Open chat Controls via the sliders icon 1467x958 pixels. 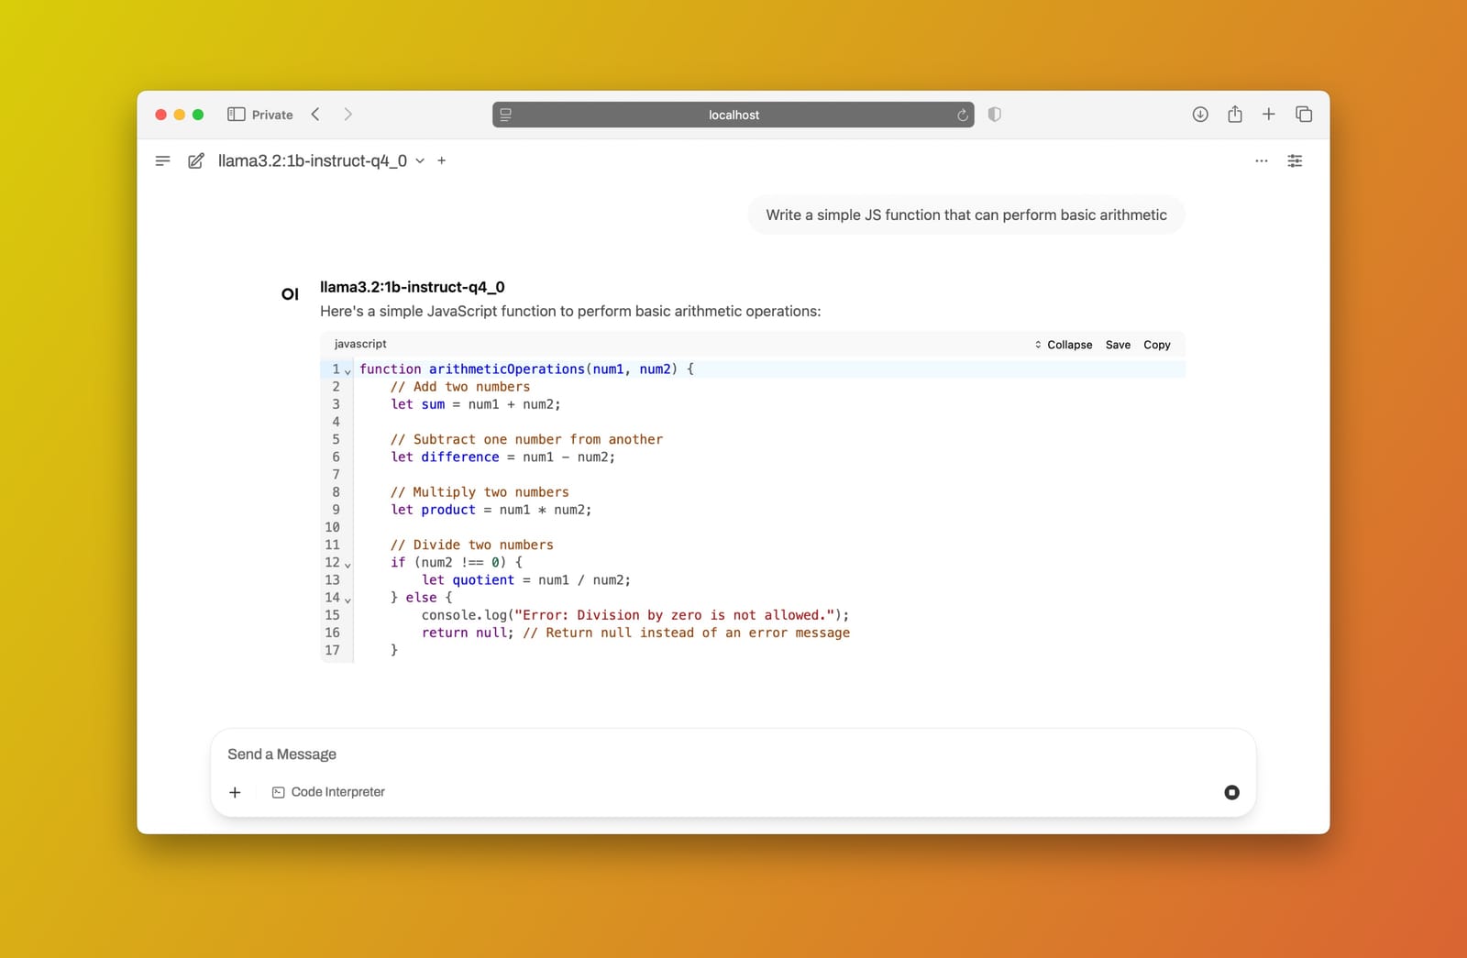click(x=1295, y=160)
